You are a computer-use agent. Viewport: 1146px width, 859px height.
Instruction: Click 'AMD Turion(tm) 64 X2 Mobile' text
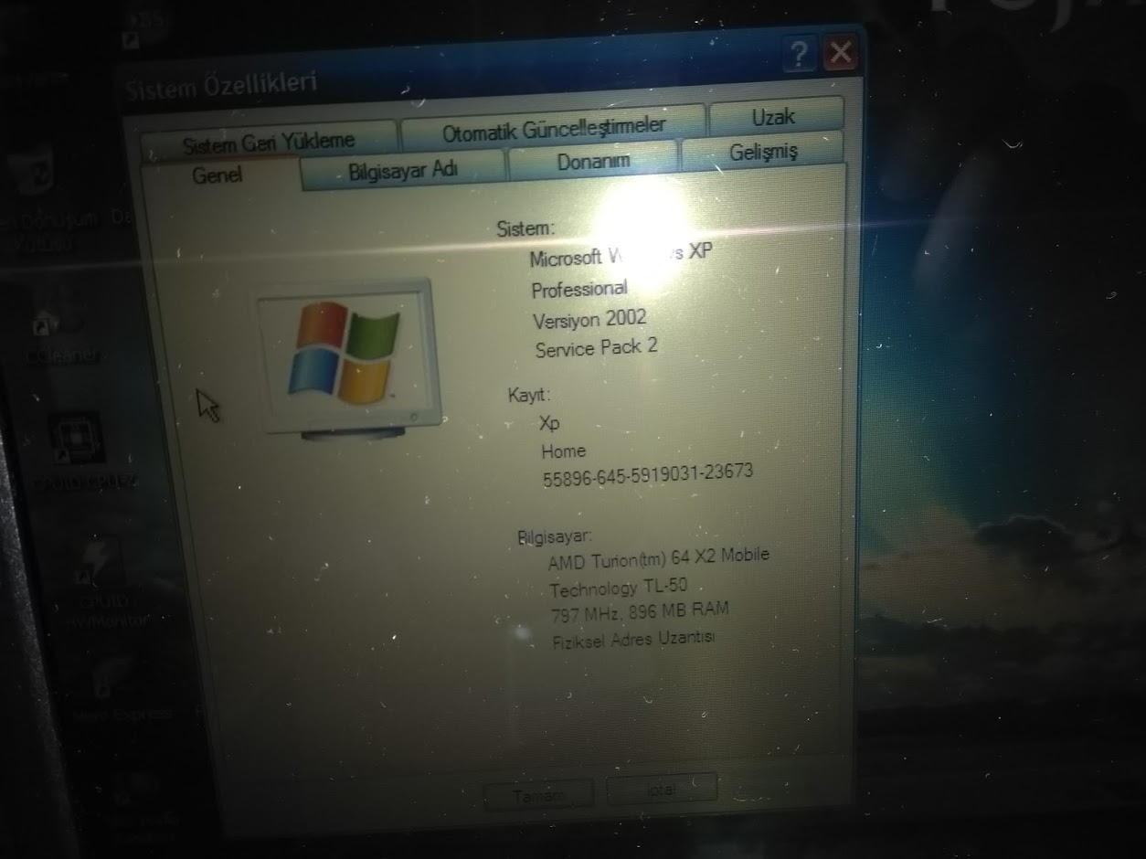[658, 557]
